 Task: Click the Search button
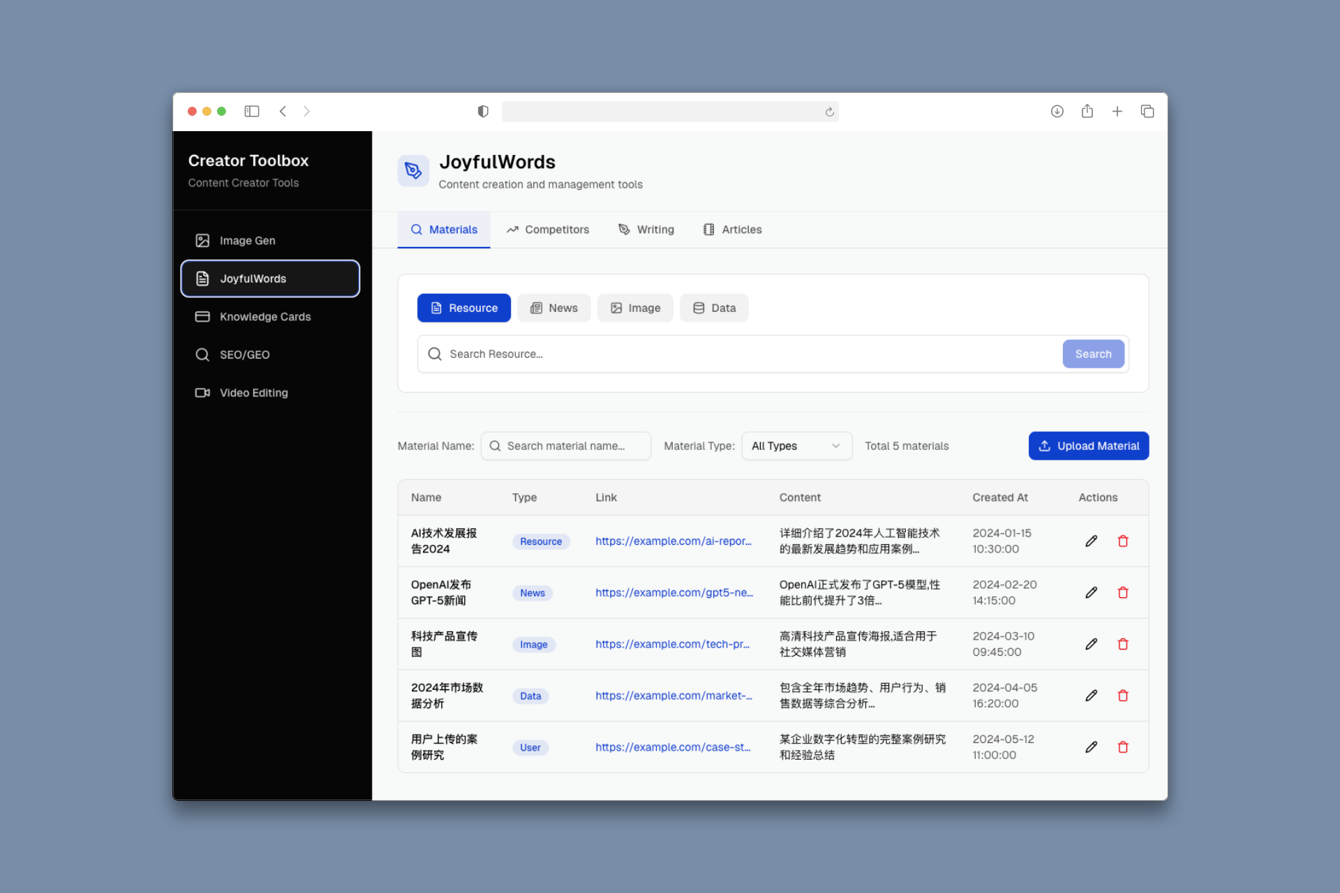pyautogui.click(x=1092, y=354)
